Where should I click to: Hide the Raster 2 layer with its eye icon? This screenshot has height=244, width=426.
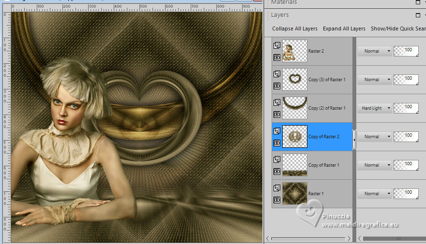(x=277, y=57)
